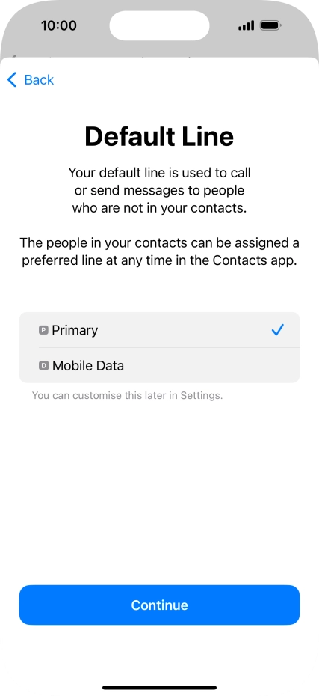Tap the customise later in Settings note

click(127, 395)
